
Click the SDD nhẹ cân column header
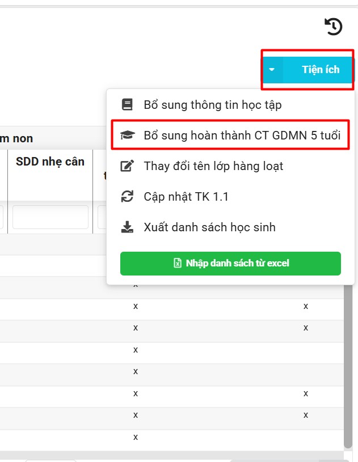coord(50,162)
